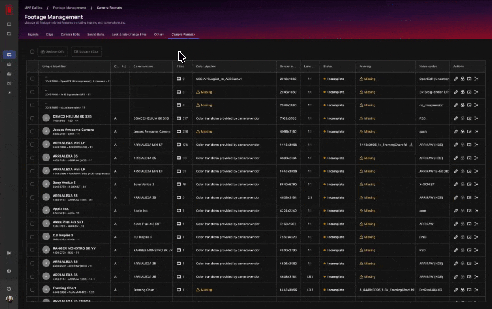The width and height of the screenshot is (492, 309).
Task: Click the Update IDTs button
Action: [x=52, y=52]
